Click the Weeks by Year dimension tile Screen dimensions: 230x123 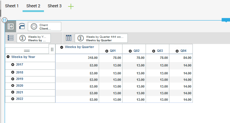click(34, 38)
